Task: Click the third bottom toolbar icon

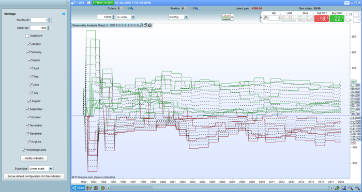Action: click(x=96, y=188)
